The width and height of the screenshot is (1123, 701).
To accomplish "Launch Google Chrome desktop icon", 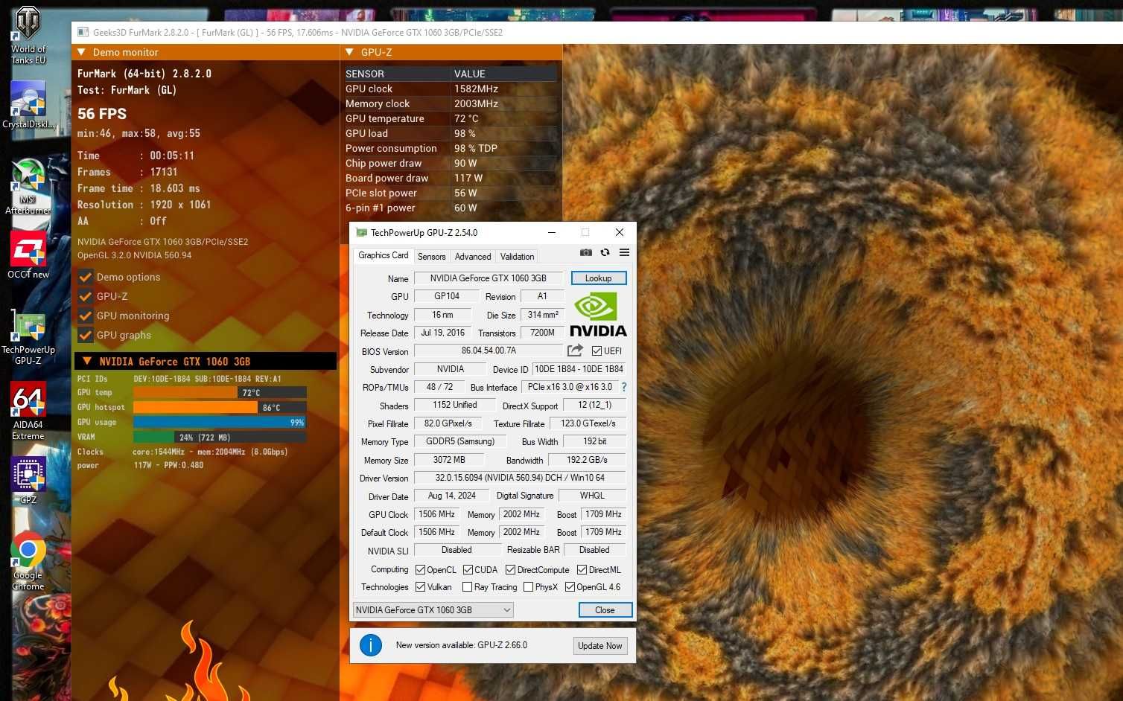I will click(x=28, y=561).
